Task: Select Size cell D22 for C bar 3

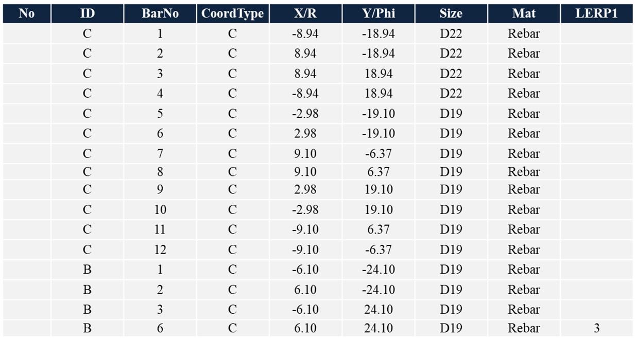Action: pyautogui.click(x=451, y=74)
